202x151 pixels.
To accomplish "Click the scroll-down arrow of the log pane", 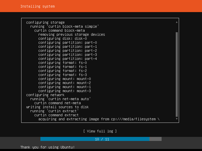I will (x=177, y=119).
